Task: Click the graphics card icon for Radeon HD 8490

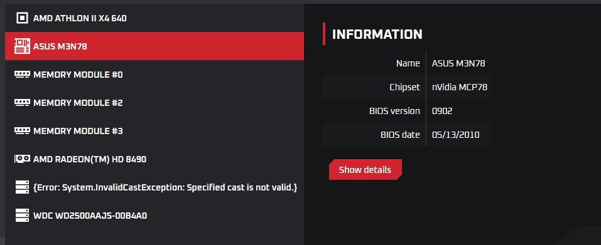Action: pyautogui.click(x=22, y=159)
